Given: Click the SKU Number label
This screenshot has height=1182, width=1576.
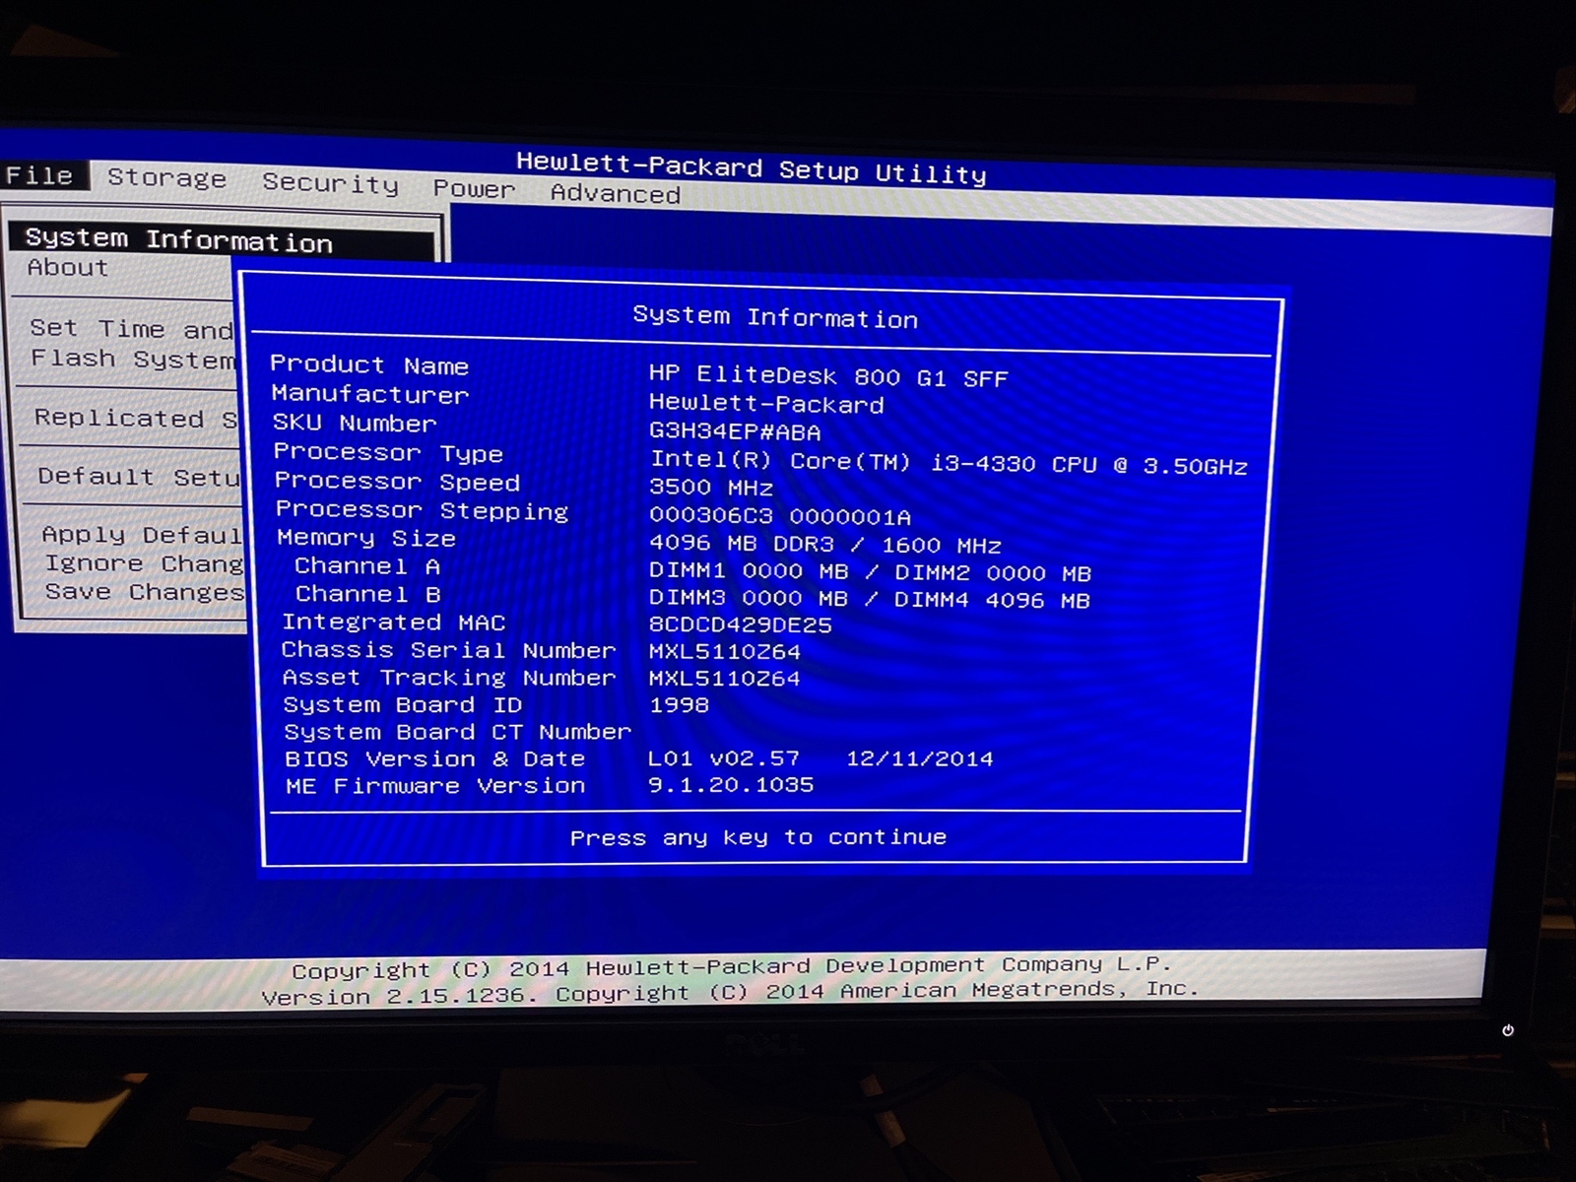Looking at the screenshot, I should pos(355,423).
